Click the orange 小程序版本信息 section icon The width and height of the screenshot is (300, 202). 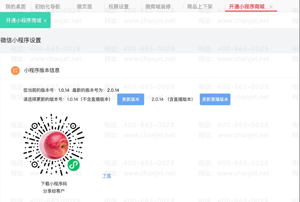click(x=15, y=70)
